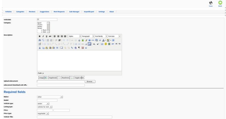Insert an anchor in the editor

point(79,40)
